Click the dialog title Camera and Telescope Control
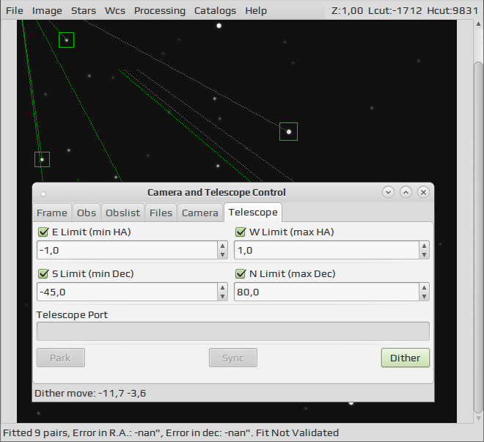Screen dimensions: 484x442 click(216, 193)
